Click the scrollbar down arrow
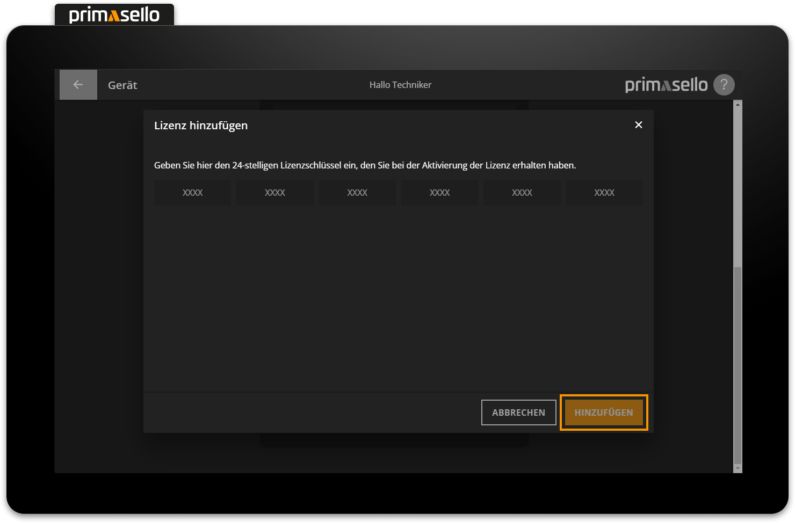The image size is (795, 523). [x=737, y=468]
